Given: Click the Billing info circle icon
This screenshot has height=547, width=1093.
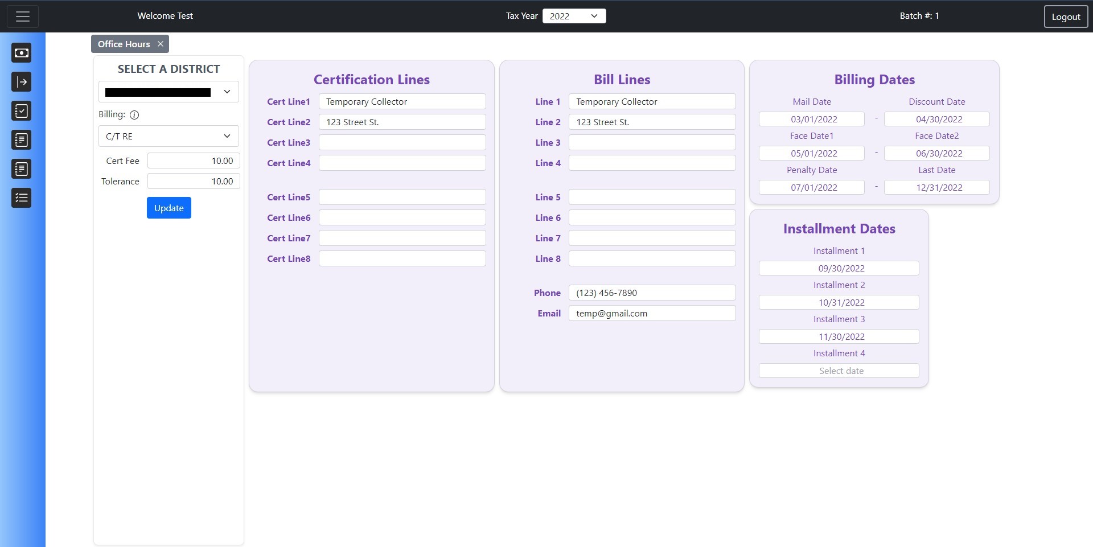Looking at the screenshot, I should (x=134, y=115).
